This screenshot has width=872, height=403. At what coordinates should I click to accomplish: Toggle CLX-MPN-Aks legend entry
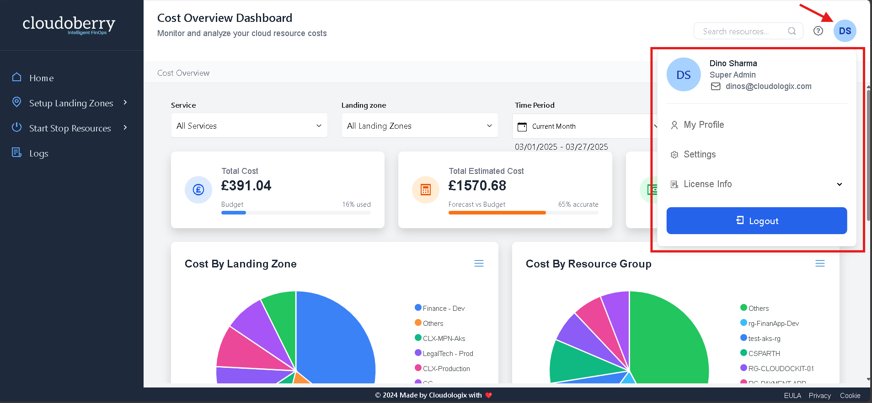(x=440, y=338)
